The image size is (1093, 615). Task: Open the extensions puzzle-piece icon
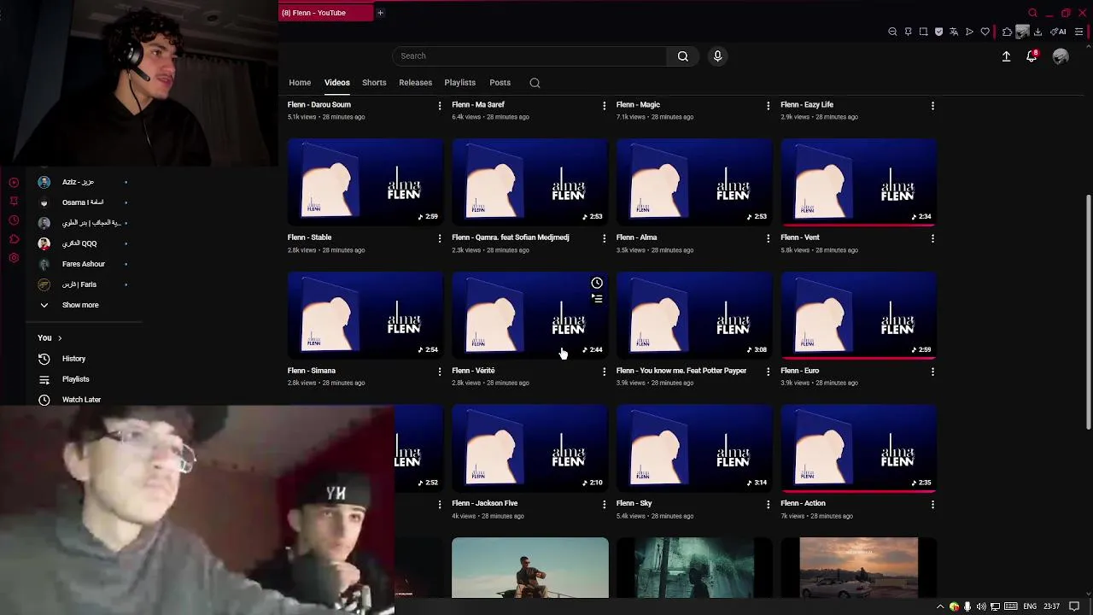[x=1007, y=32]
